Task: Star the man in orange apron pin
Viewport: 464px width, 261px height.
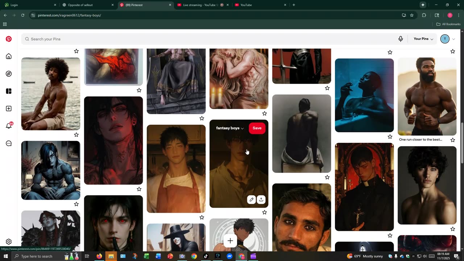Action: (x=202, y=217)
